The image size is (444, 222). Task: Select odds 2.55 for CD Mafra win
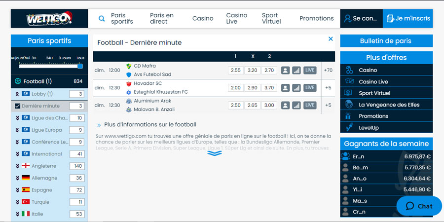tap(236, 70)
